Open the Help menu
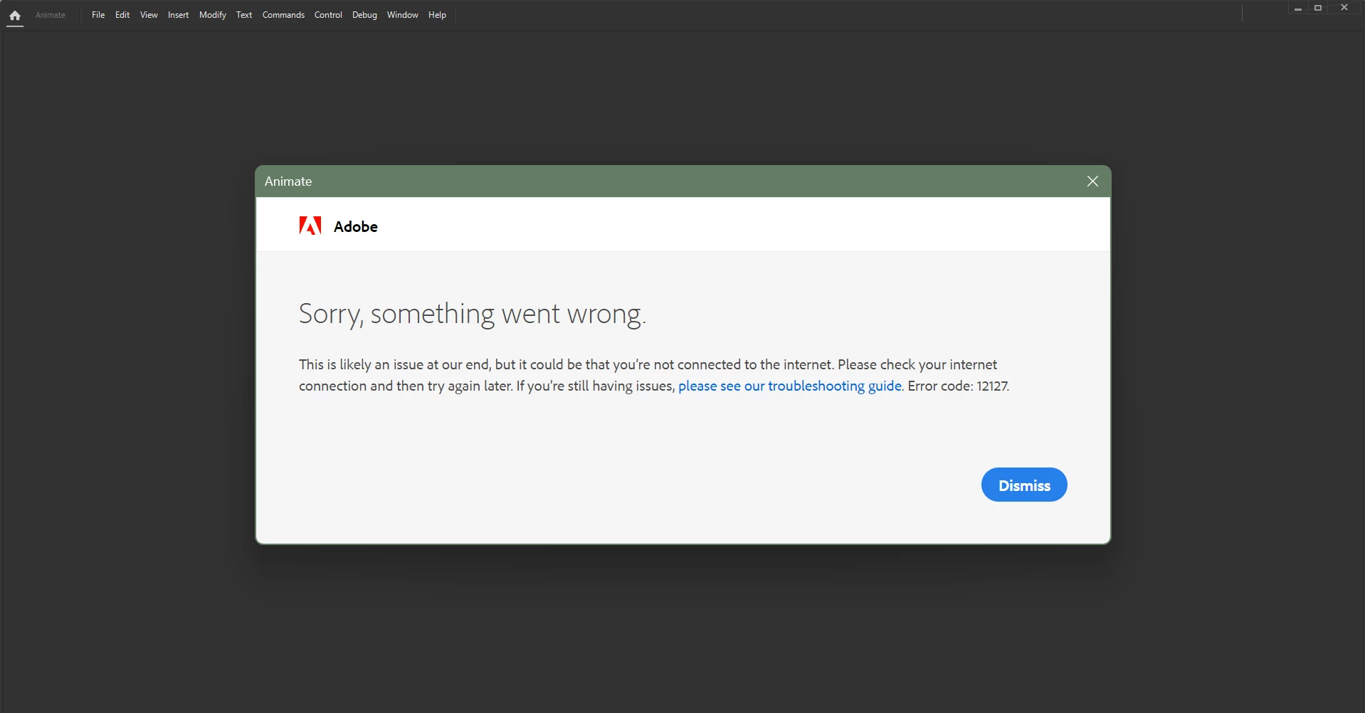The image size is (1365, 713). coord(437,15)
